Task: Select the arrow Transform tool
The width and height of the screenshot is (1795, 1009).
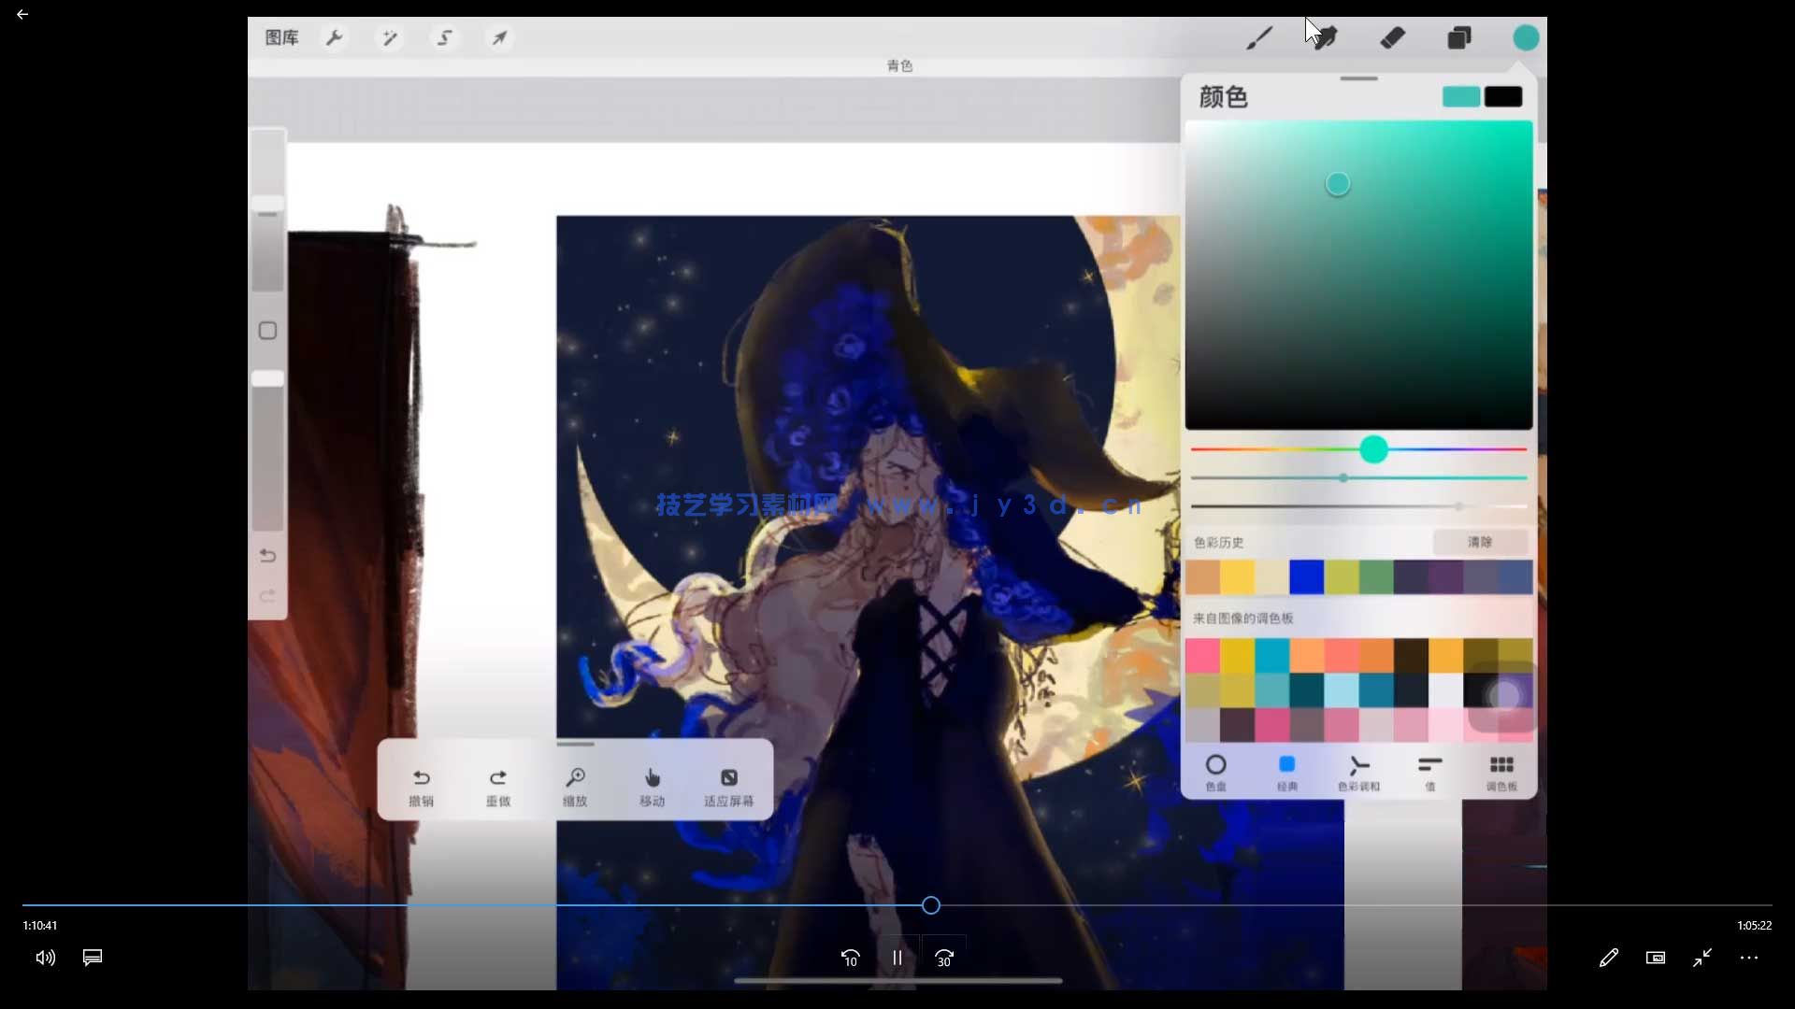Action: click(x=500, y=38)
